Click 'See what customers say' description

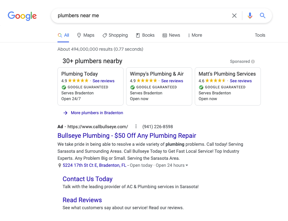tap(123, 208)
